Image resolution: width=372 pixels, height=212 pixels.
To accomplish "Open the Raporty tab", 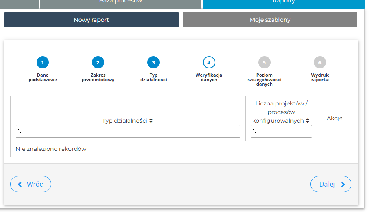I will point(283,2).
